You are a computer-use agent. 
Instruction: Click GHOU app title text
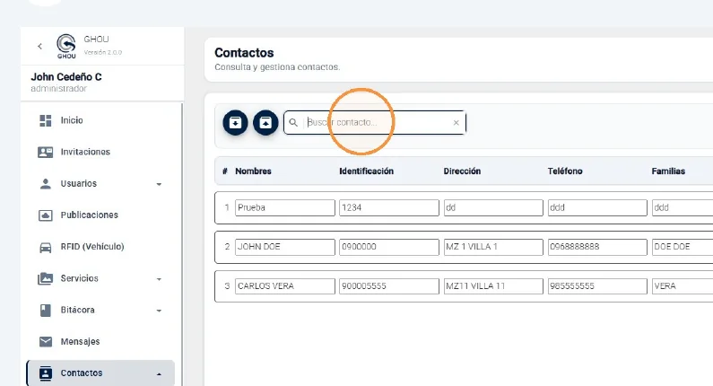tap(96, 39)
